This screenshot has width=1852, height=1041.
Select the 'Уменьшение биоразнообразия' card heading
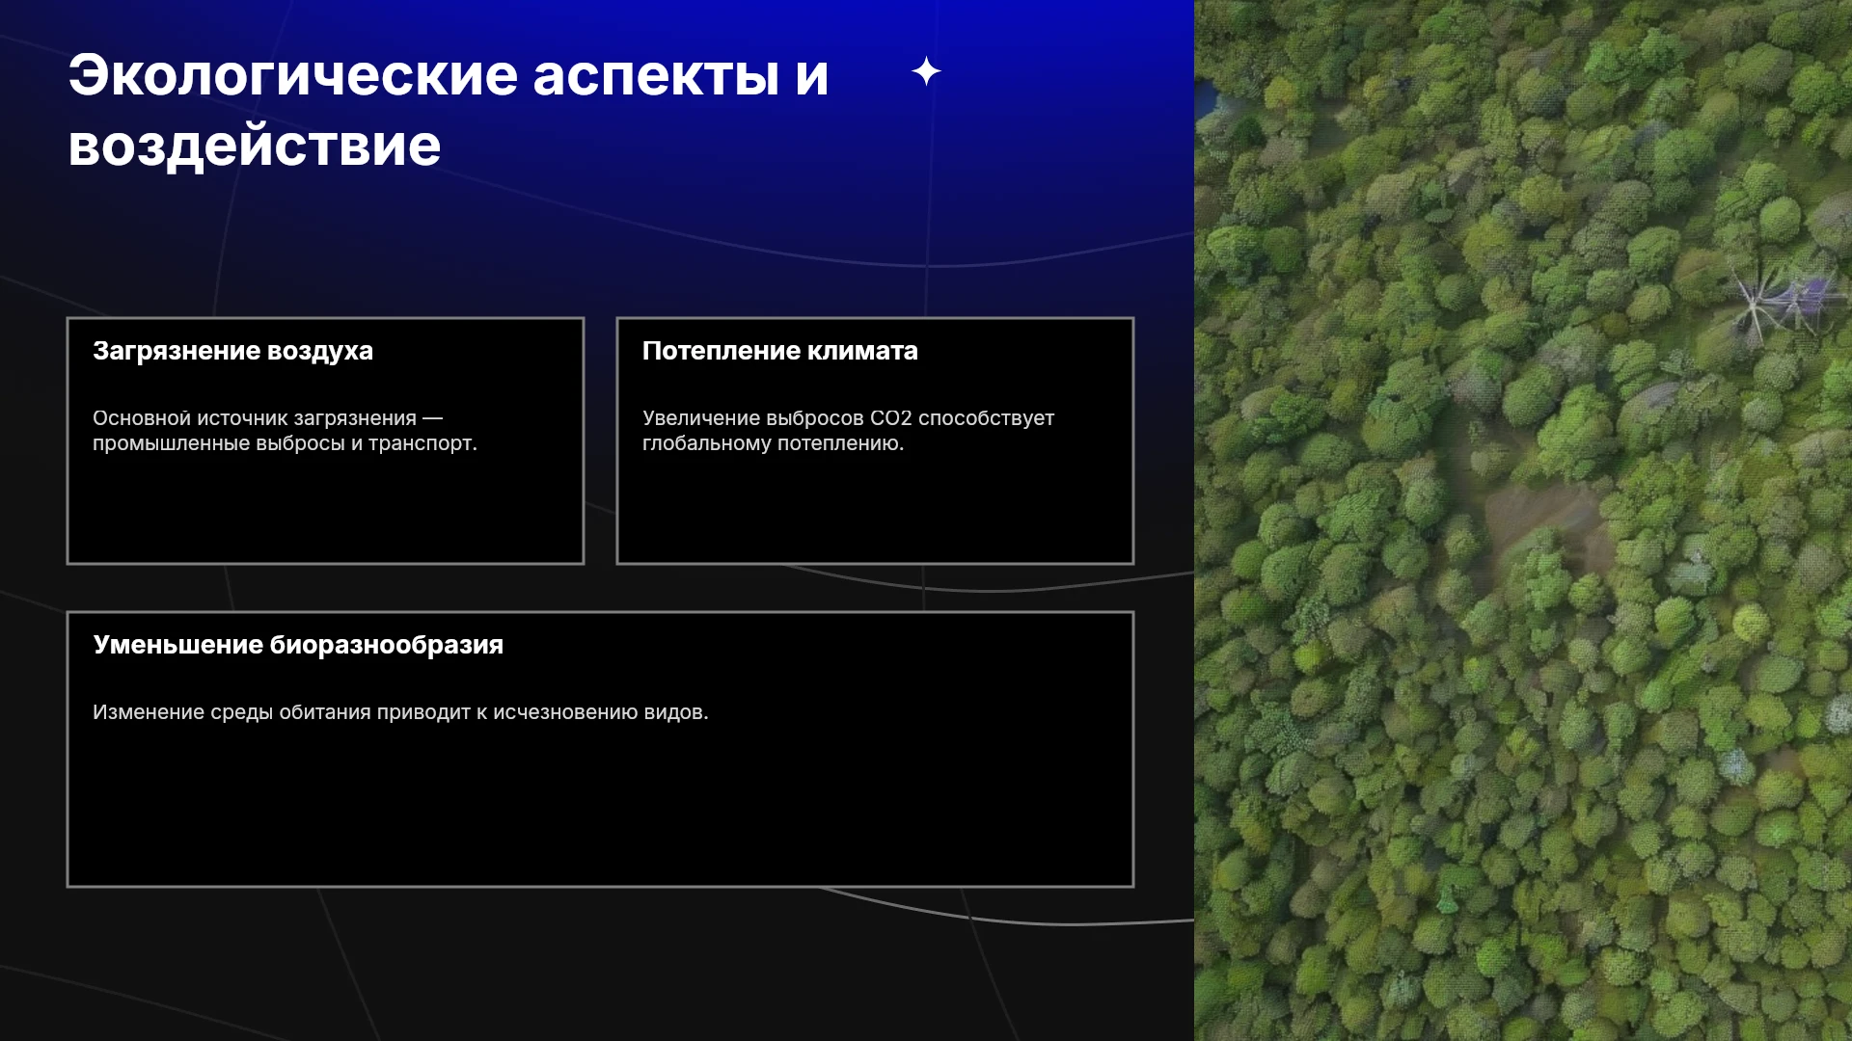(298, 645)
